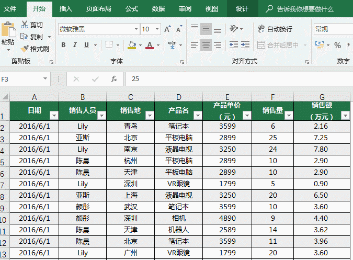Click the Cut scissors icon
Image resolution: width=353 pixels, height=260 pixels.
[x=24, y=25]
